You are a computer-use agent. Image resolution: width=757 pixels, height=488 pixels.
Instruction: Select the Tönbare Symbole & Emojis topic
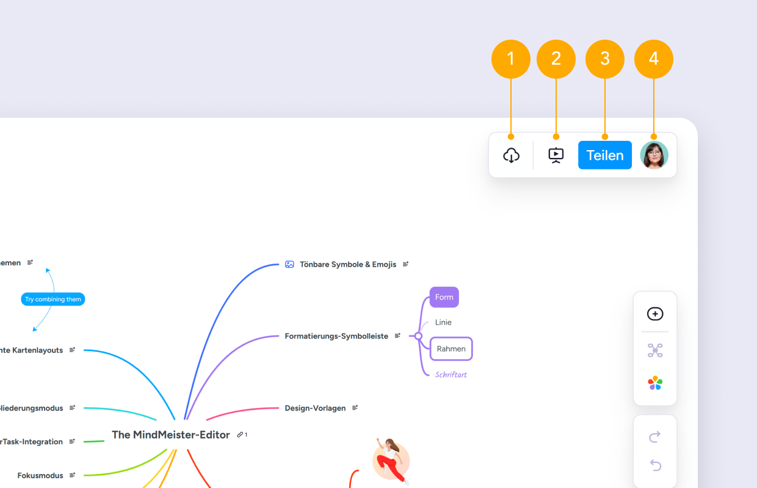pyautogui.click(x=348, y=265)
